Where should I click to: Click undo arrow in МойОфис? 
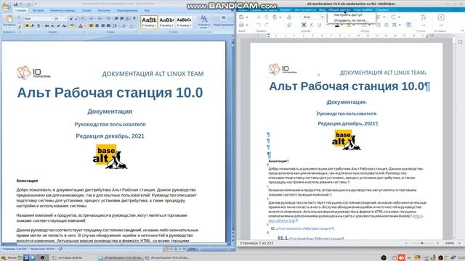(x=259, y=25)
